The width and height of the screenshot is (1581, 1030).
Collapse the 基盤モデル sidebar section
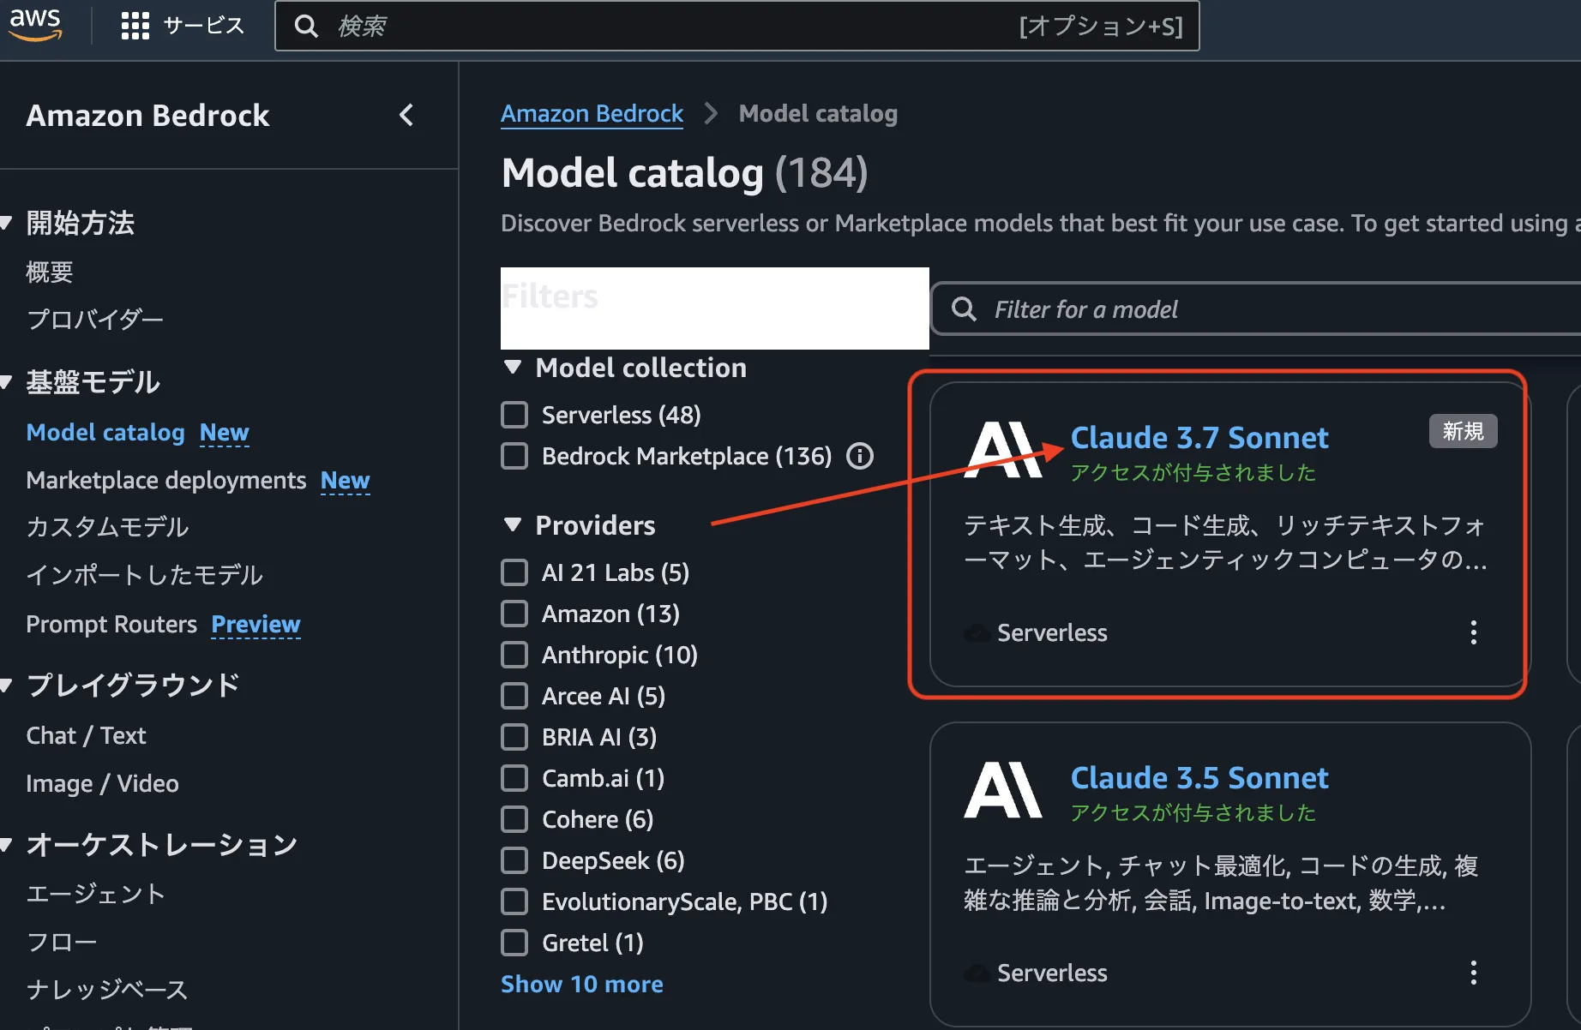tap(7, 381)
